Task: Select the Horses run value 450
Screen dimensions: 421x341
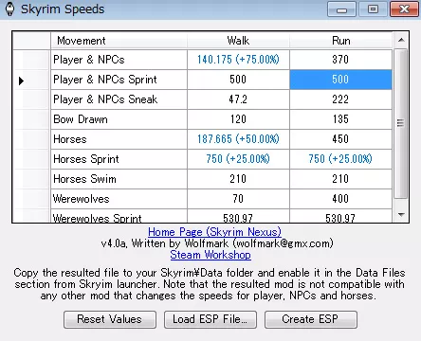Action: click(340, 139)
